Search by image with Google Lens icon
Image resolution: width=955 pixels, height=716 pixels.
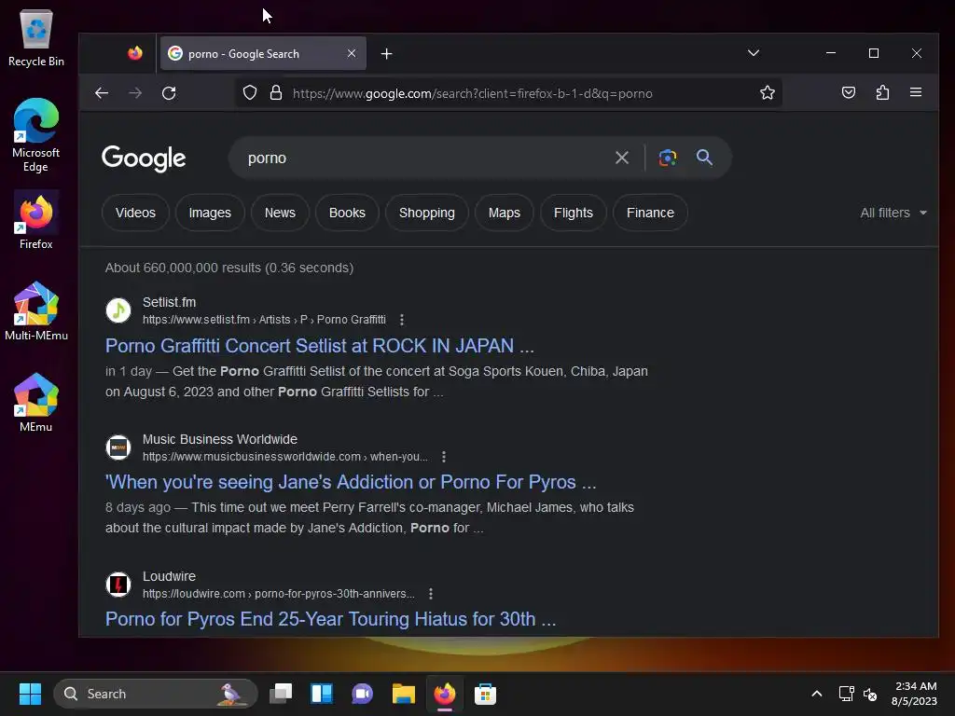point(668,158)
